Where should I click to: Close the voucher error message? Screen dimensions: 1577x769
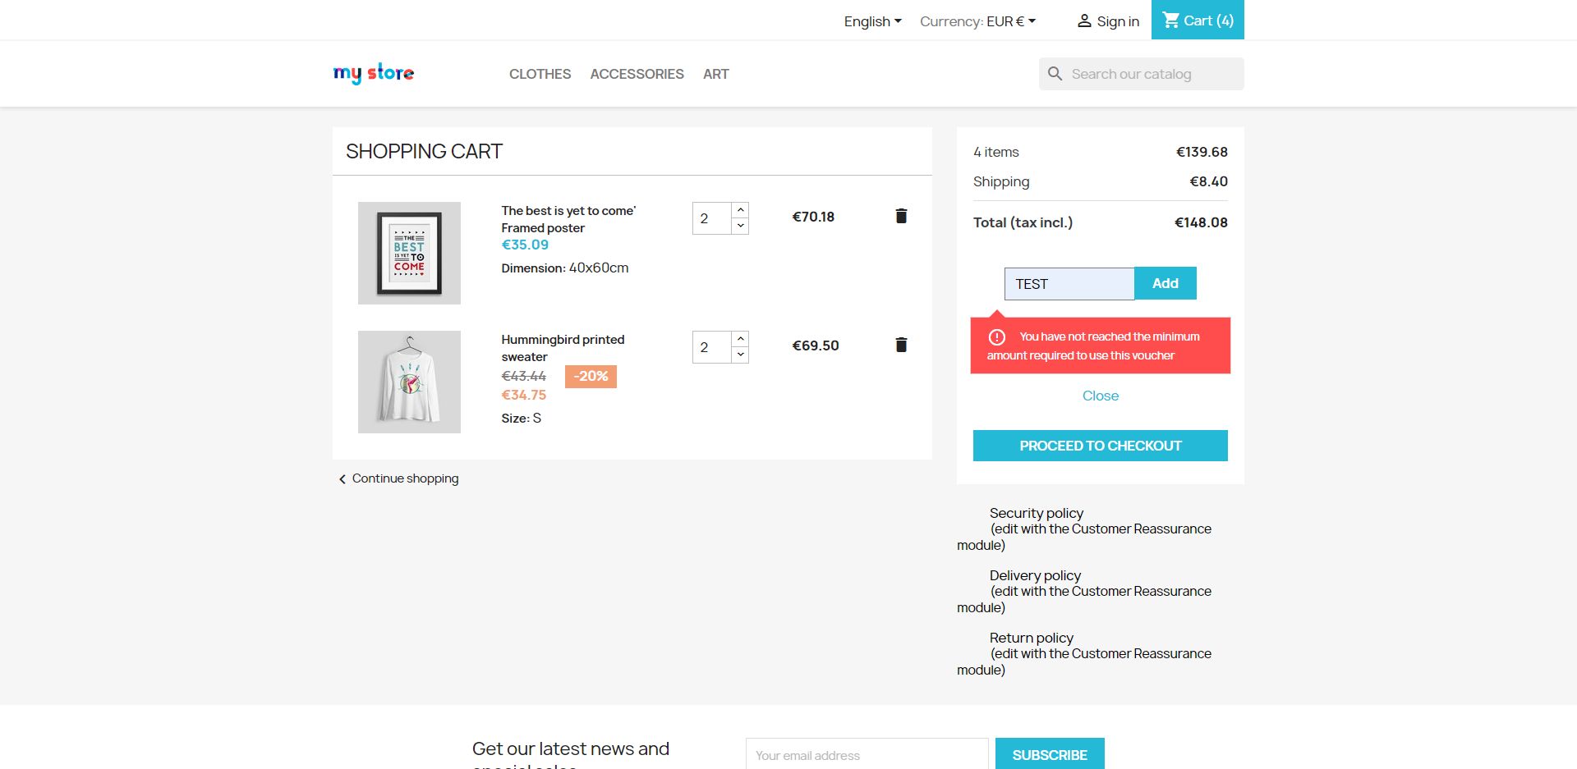pyautogui.click(x=1100, y=396)
